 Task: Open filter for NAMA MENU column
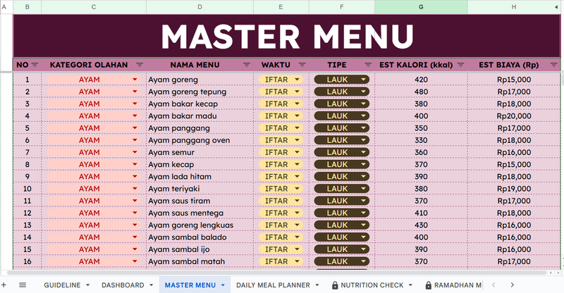[x=246, y=65]
